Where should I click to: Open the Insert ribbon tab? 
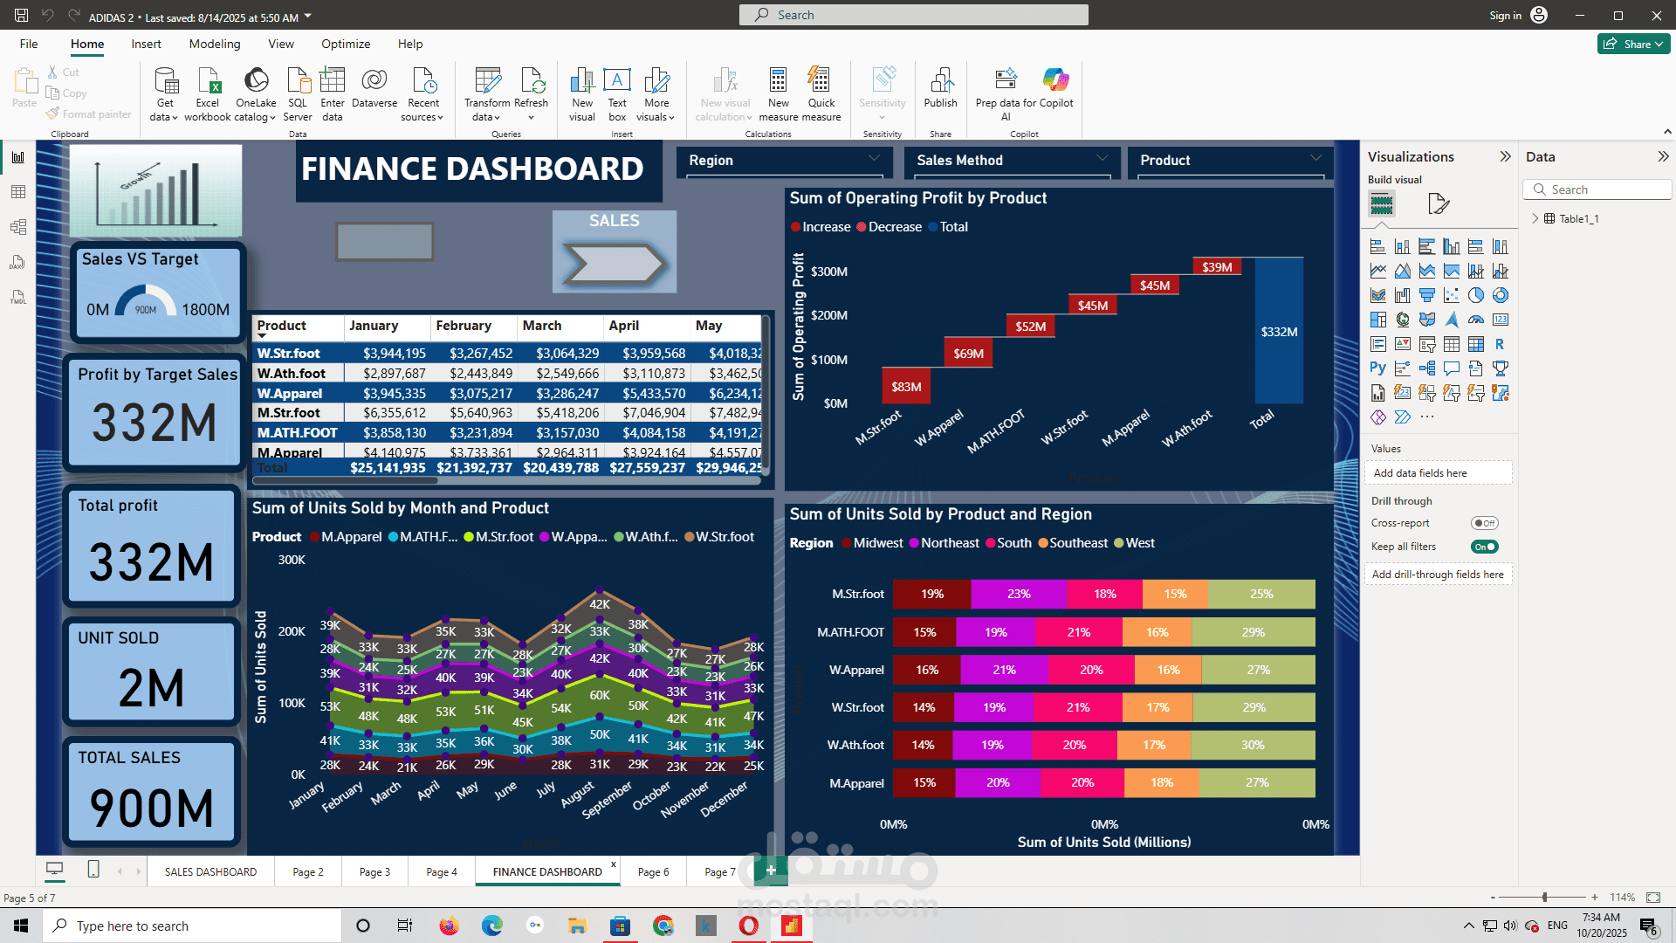point(146,44)
